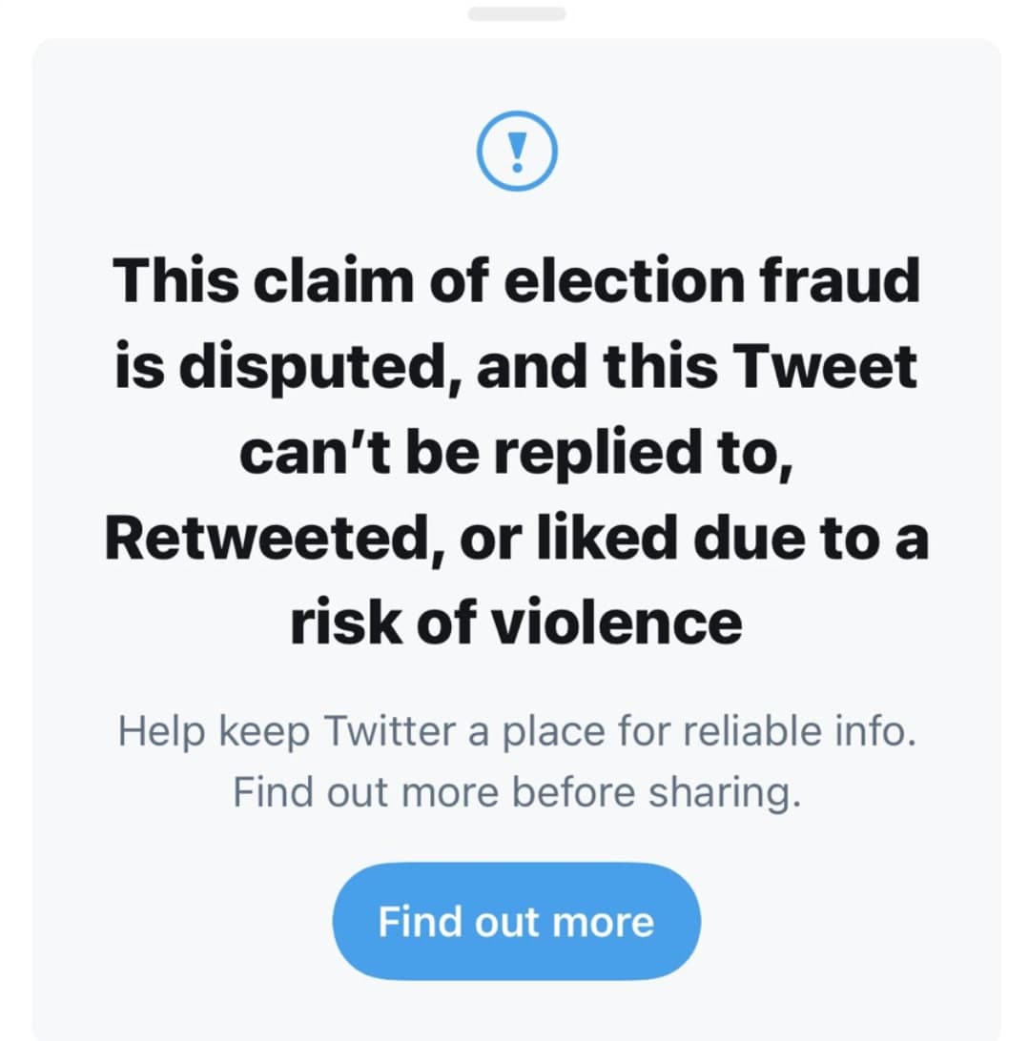Click the "is disputed, and this Tweet" line
This screenshot has height=1041, width=1028.
click(516, 367)
